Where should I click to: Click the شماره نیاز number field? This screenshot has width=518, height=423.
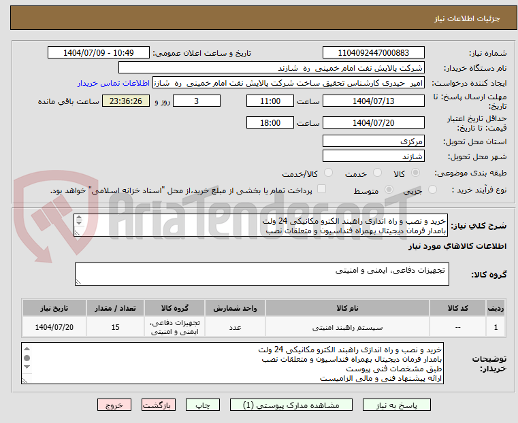(x=373, y=53)
